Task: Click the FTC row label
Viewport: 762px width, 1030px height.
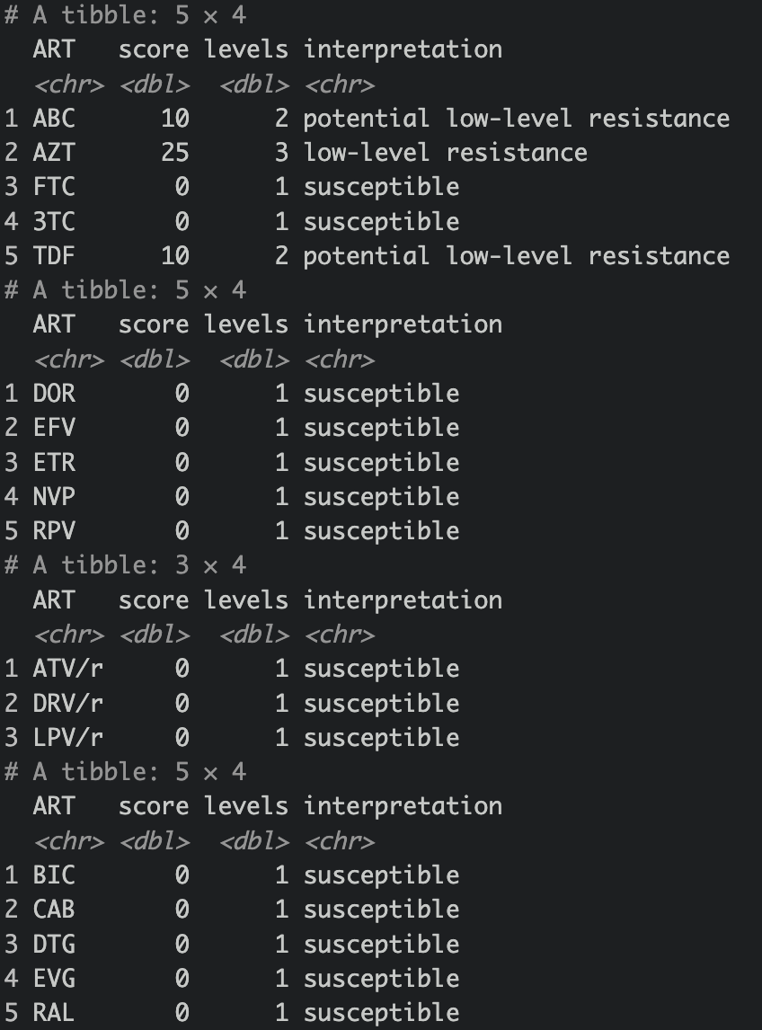Action: [54, 187]
